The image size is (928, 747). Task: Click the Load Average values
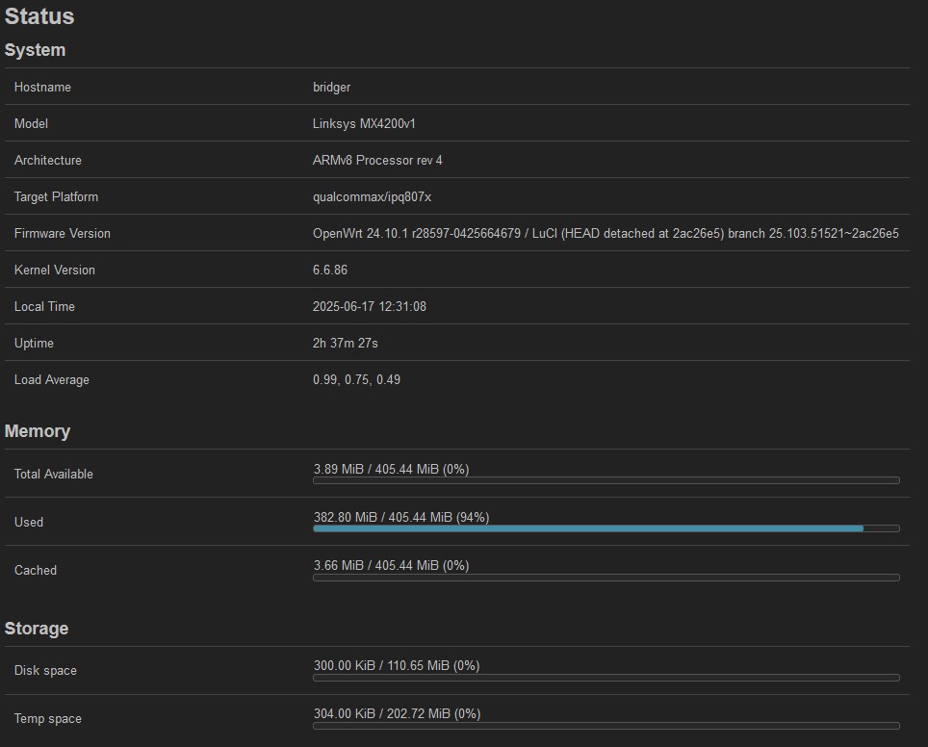(356, 380)
